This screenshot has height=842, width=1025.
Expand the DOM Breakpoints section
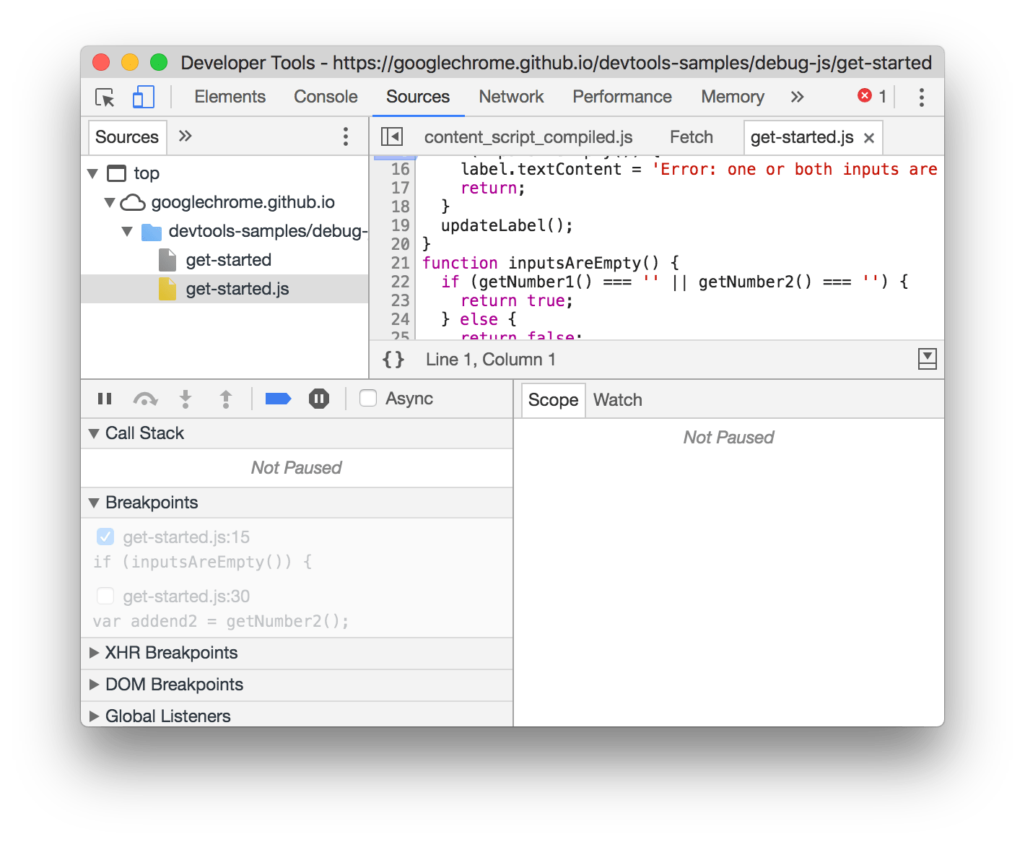tap(93, 685)
